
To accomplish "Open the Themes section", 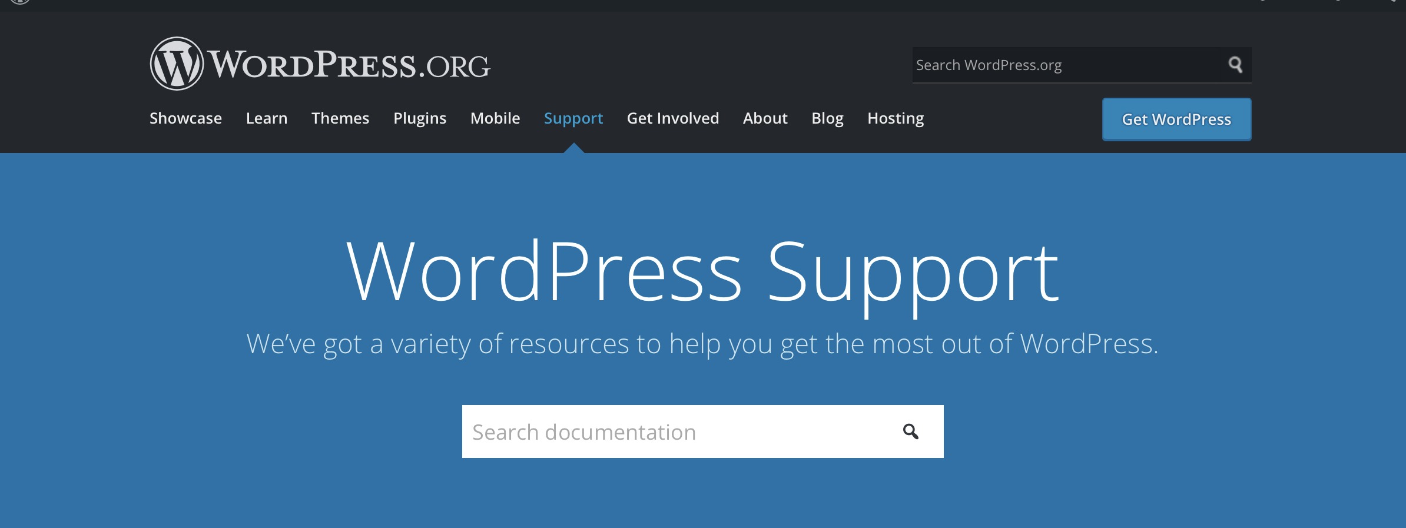I will (340, 118).
